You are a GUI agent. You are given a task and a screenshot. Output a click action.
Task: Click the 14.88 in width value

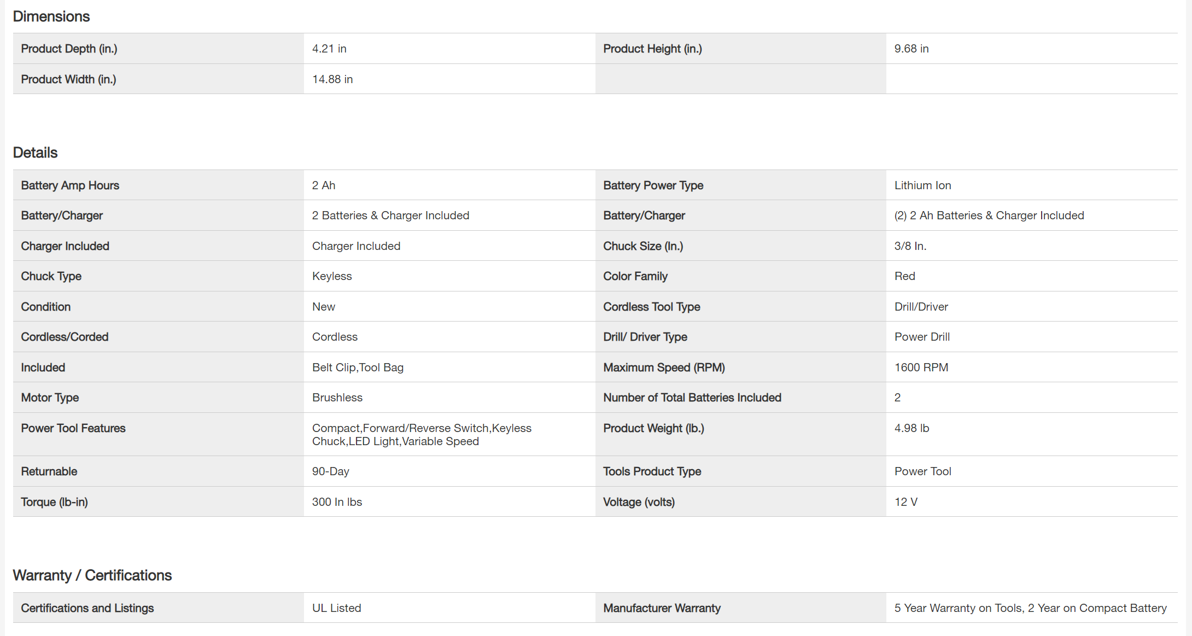(x=332, y=79)
